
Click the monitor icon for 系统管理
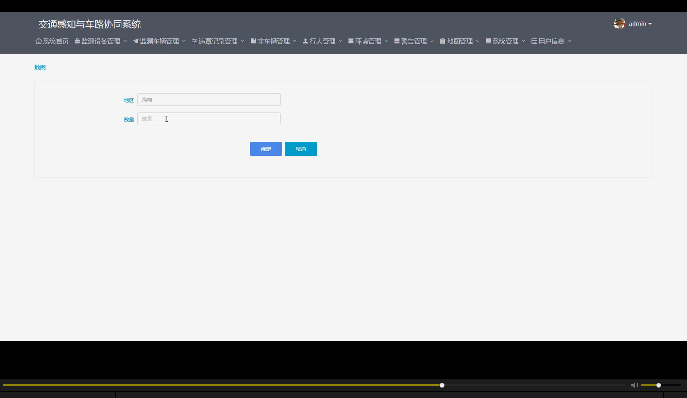point(488,41)
